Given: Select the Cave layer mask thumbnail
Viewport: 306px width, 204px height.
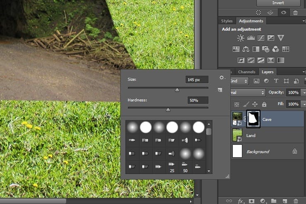Looking at the screenshot, I should click(x=253, y=119).
